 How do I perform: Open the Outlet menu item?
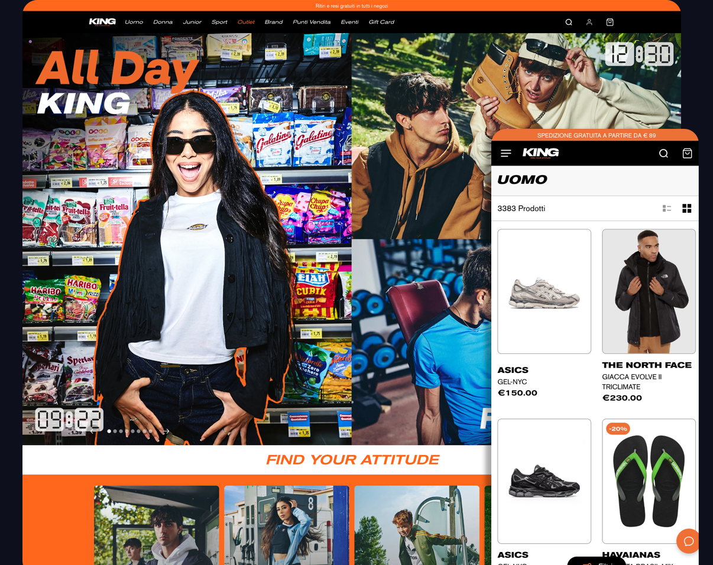[x=246, y=22]
